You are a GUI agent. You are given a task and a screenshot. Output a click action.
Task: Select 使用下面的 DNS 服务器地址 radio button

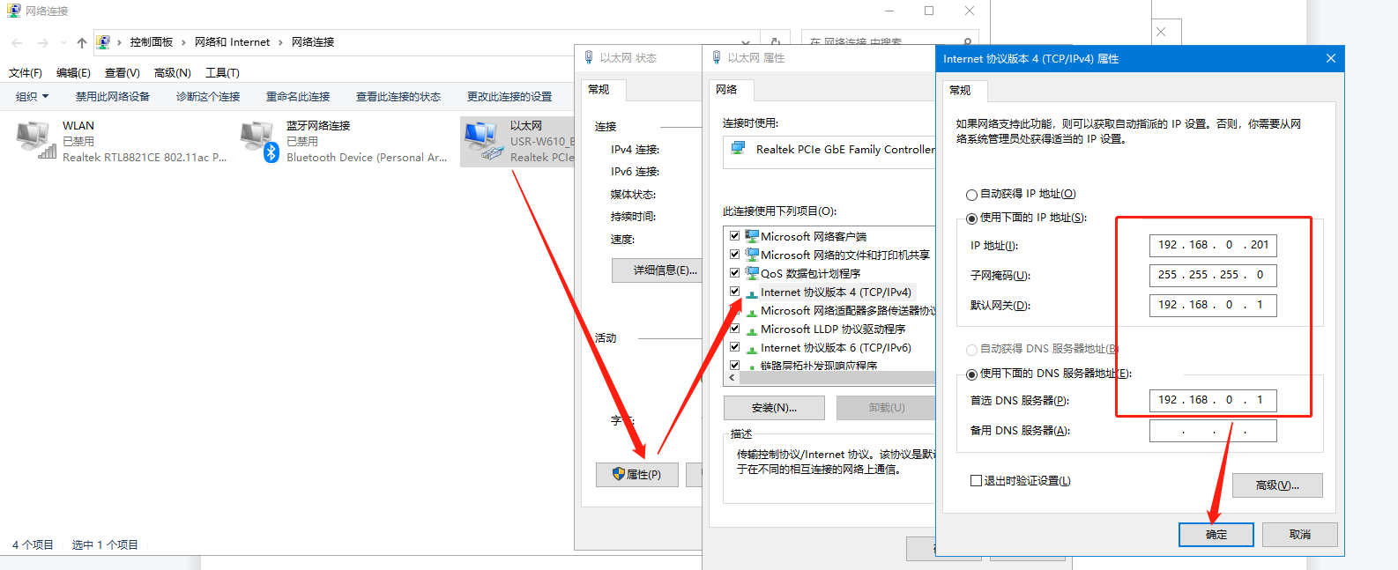tap(971, 374)
